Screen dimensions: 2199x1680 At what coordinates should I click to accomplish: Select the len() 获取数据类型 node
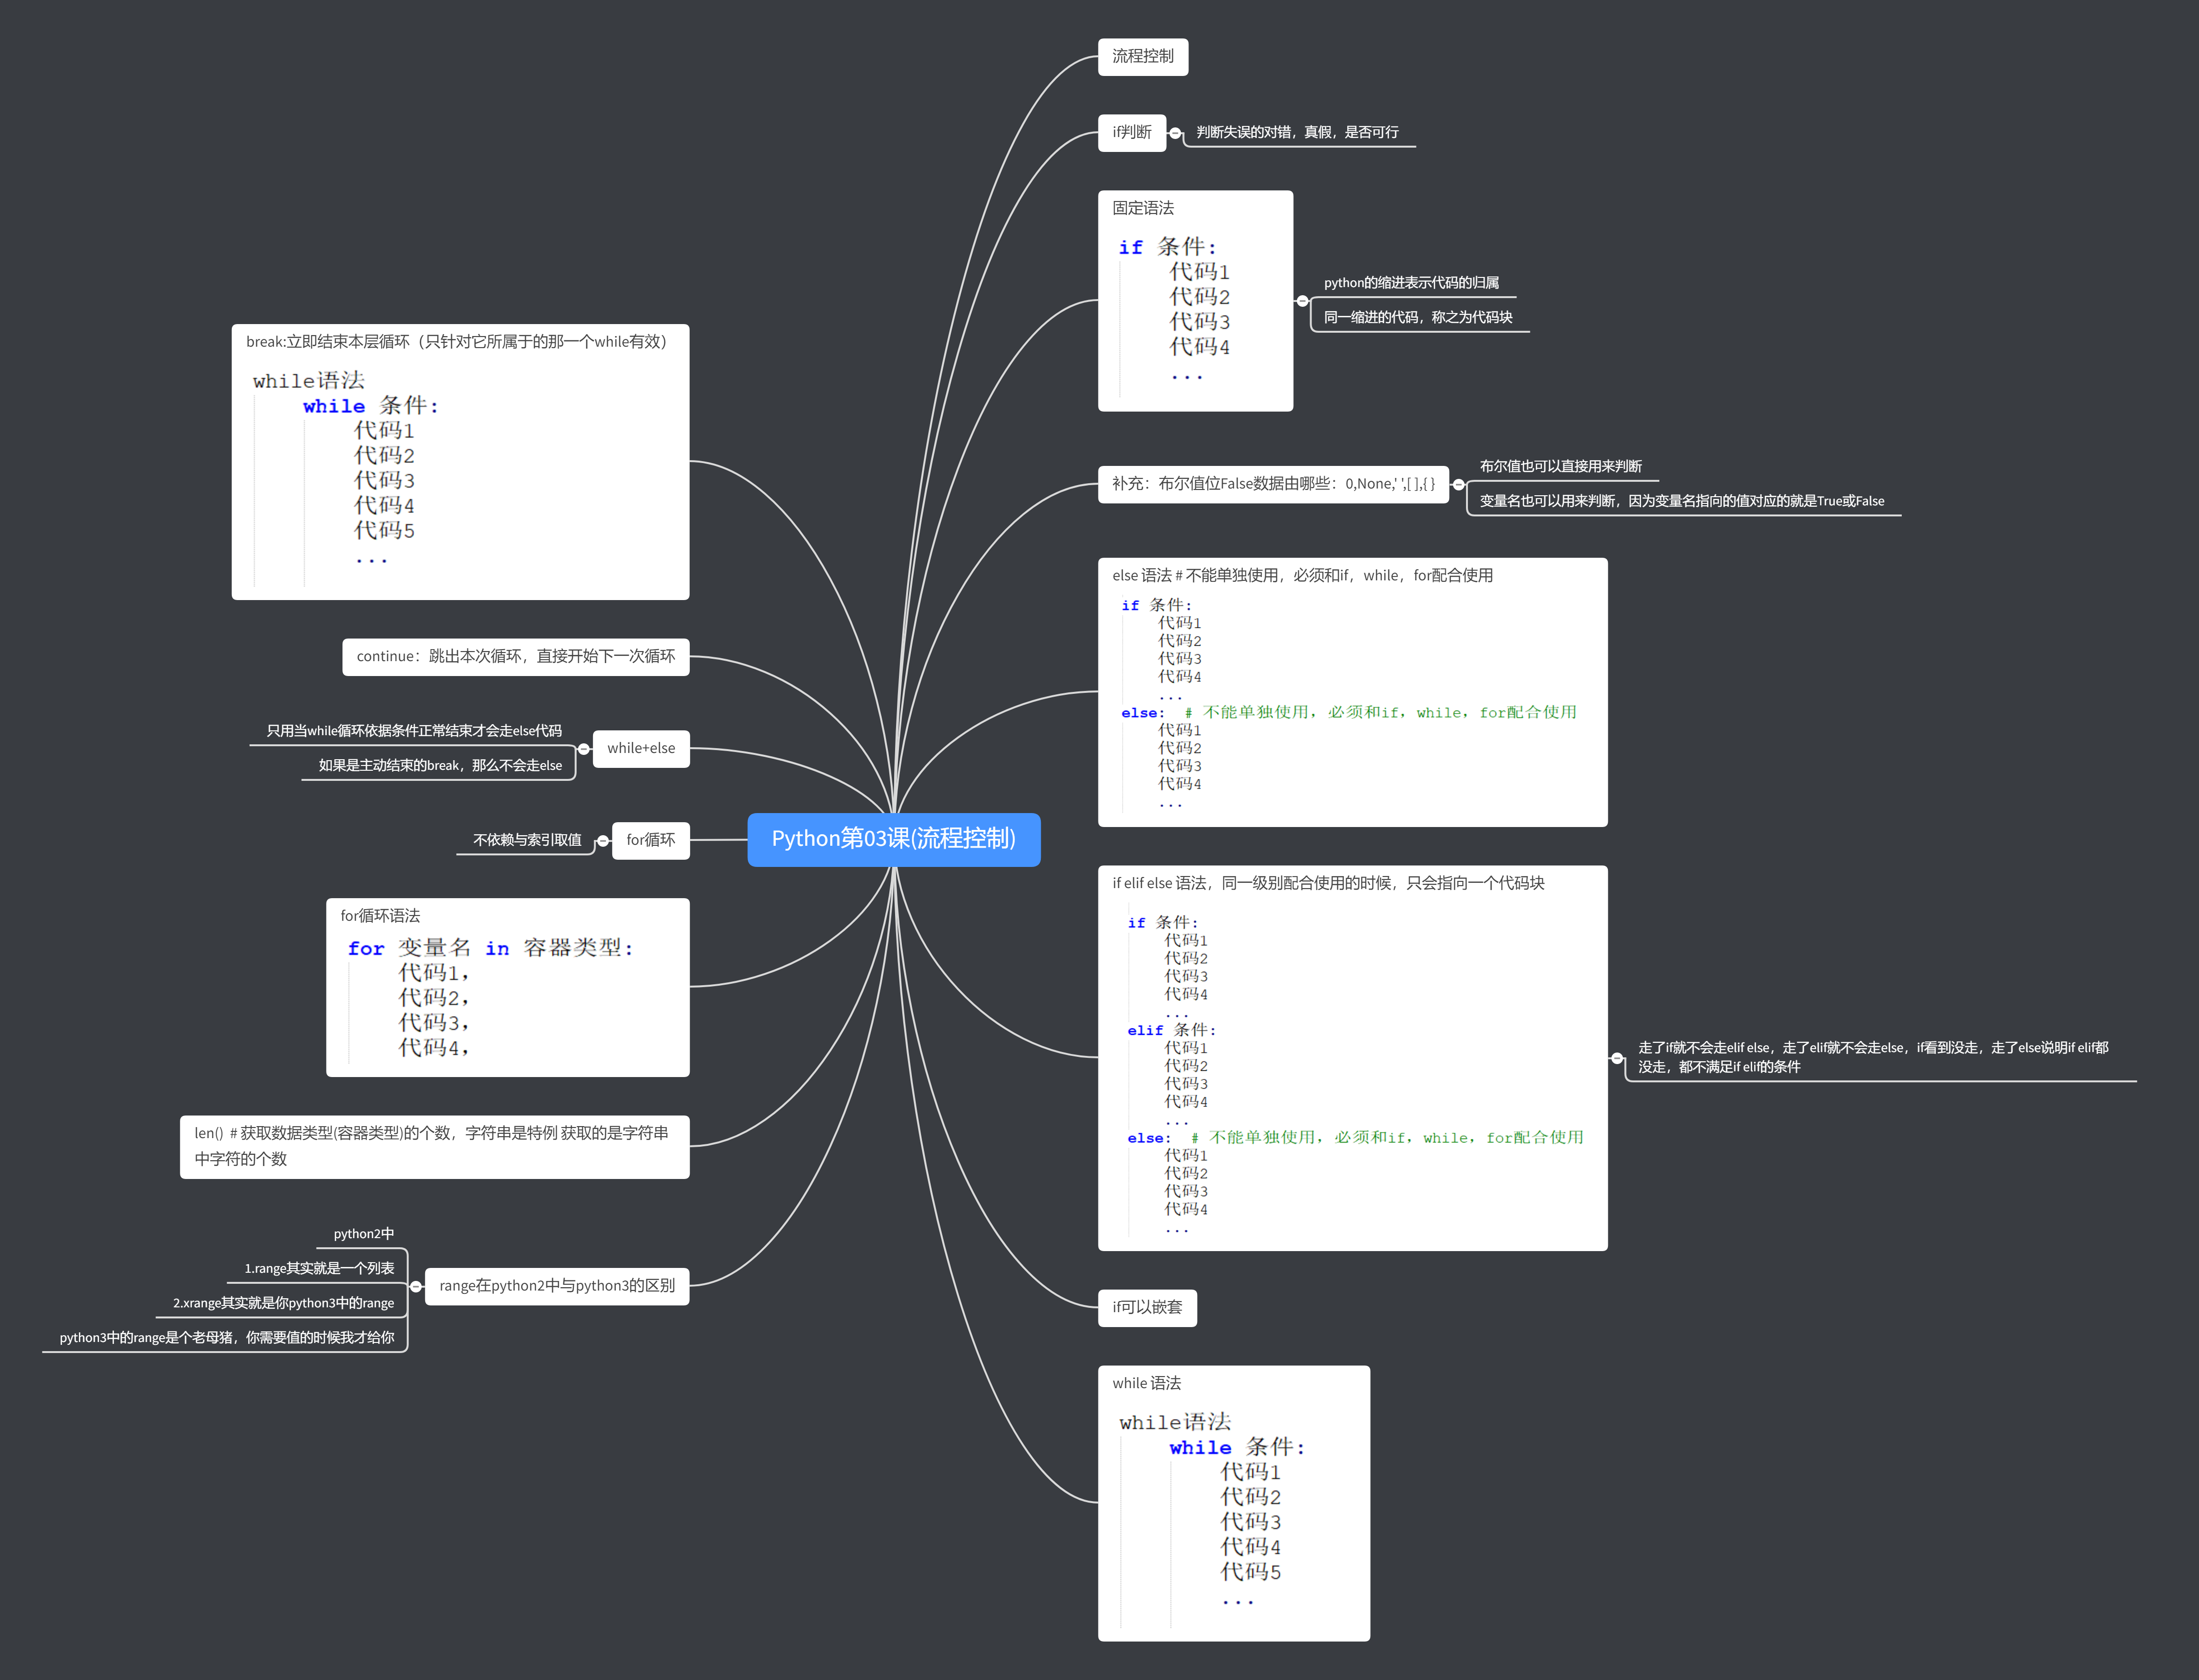tap(434, 1147)
